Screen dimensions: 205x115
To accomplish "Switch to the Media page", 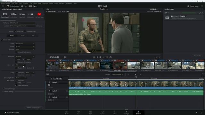I will tap(66, 113).
